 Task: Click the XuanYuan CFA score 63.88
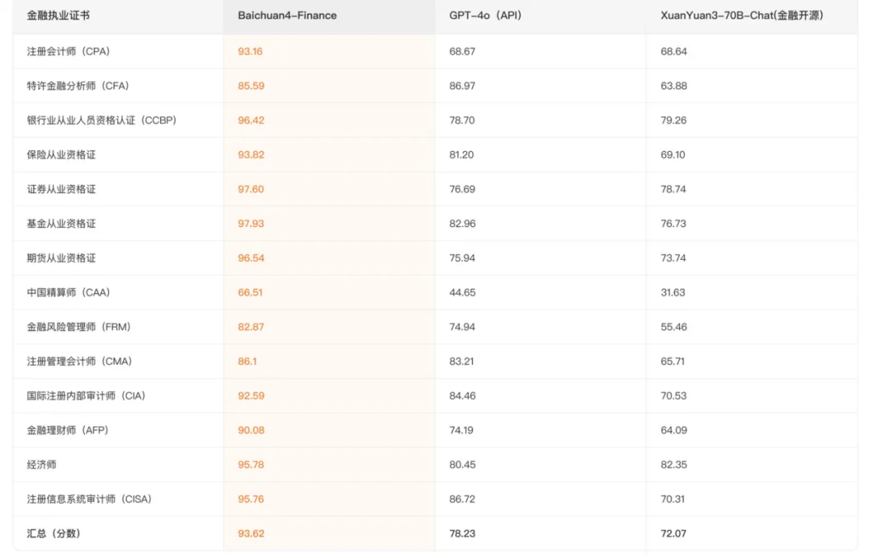[673, 86]
